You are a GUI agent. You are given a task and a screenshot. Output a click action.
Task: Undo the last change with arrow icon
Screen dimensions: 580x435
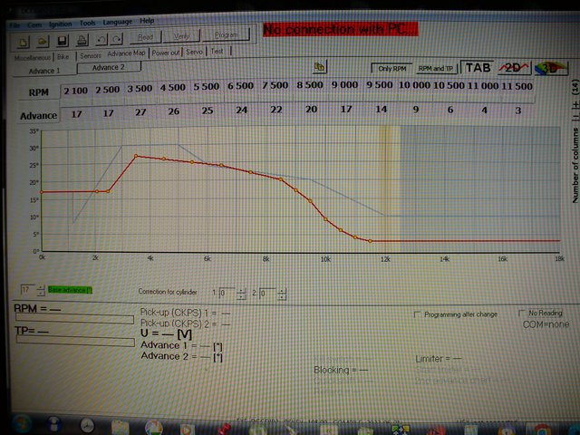click(101, 39)
